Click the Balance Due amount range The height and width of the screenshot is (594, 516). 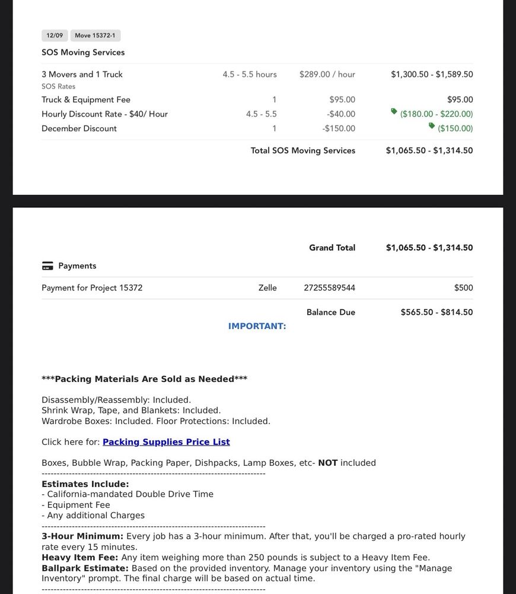coord(437,312)
